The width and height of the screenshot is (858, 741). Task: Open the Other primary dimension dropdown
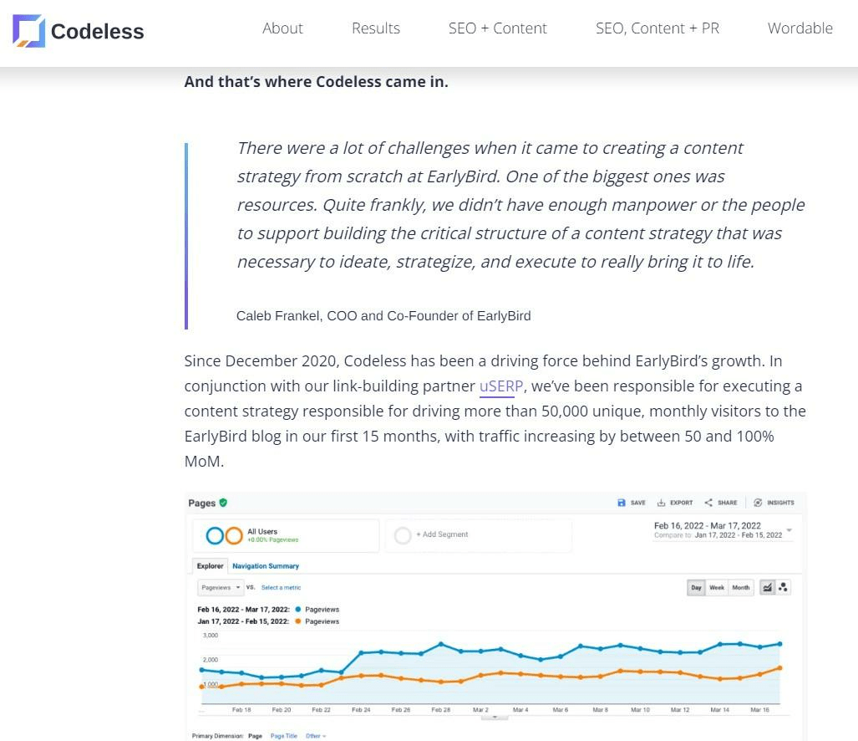pos(315,736)
